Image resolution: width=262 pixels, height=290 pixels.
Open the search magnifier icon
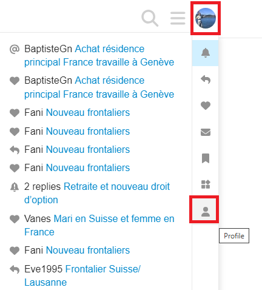pos(150,18)
